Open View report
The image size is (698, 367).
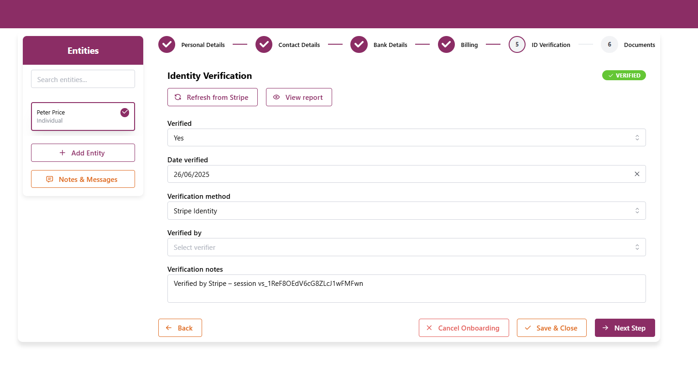tap(299, 98)
